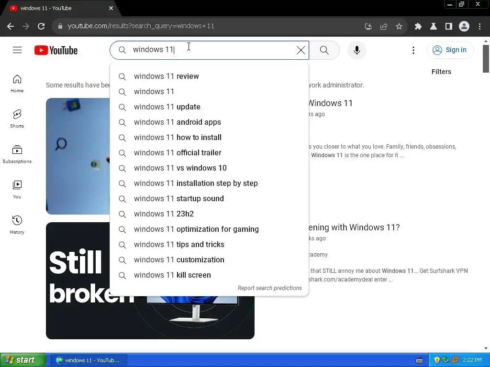This screenshot has height=367, width=490.
Task: Click Sign in button
Action: 450,50
